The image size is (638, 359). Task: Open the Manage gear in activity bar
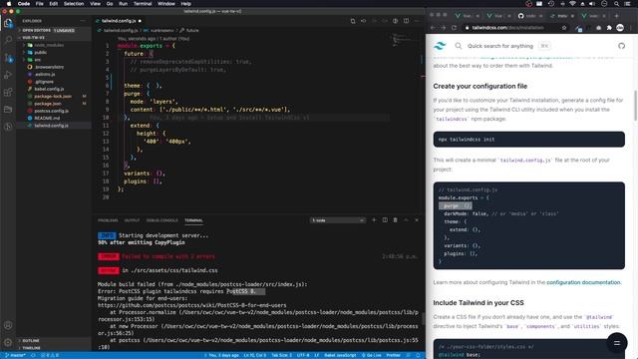point(8,342)
